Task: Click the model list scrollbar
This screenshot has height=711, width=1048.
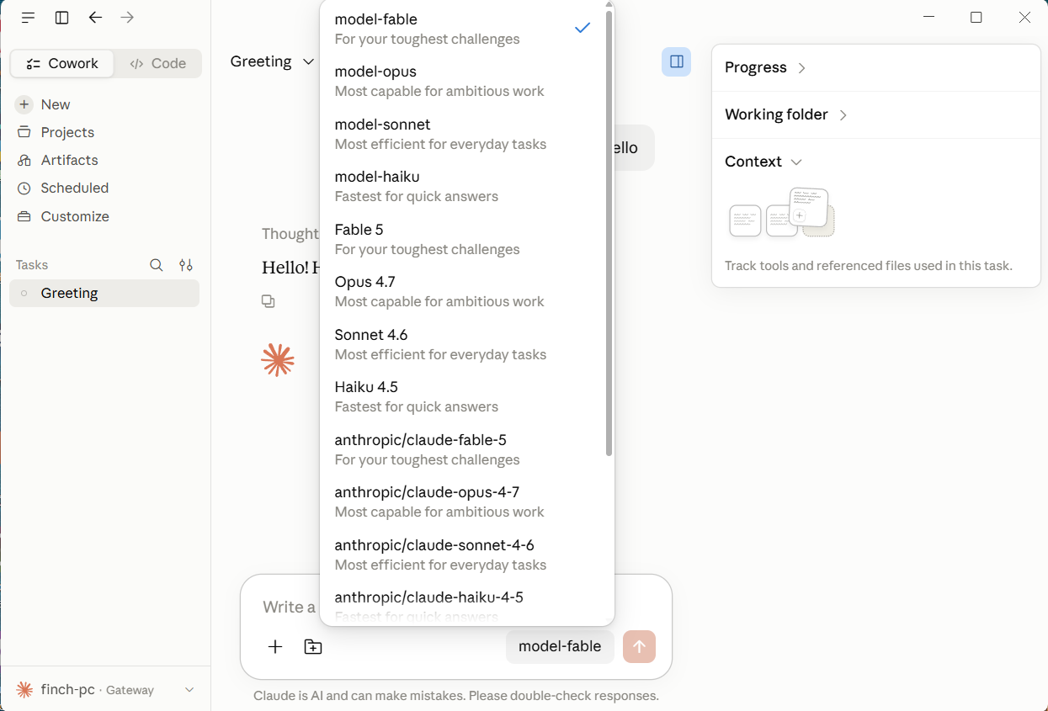Action: pos(609,233)
